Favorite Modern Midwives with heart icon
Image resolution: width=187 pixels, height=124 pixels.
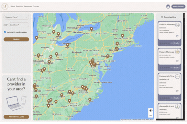pyautogui.click(x=177, y=61)
